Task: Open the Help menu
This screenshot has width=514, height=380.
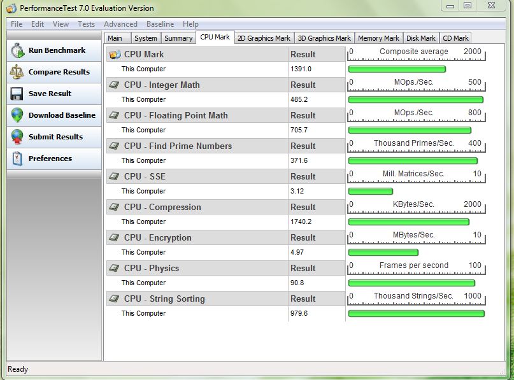Action: pos(190,24)
